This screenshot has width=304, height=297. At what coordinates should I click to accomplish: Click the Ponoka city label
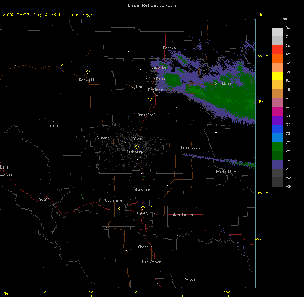click(169, 48)
